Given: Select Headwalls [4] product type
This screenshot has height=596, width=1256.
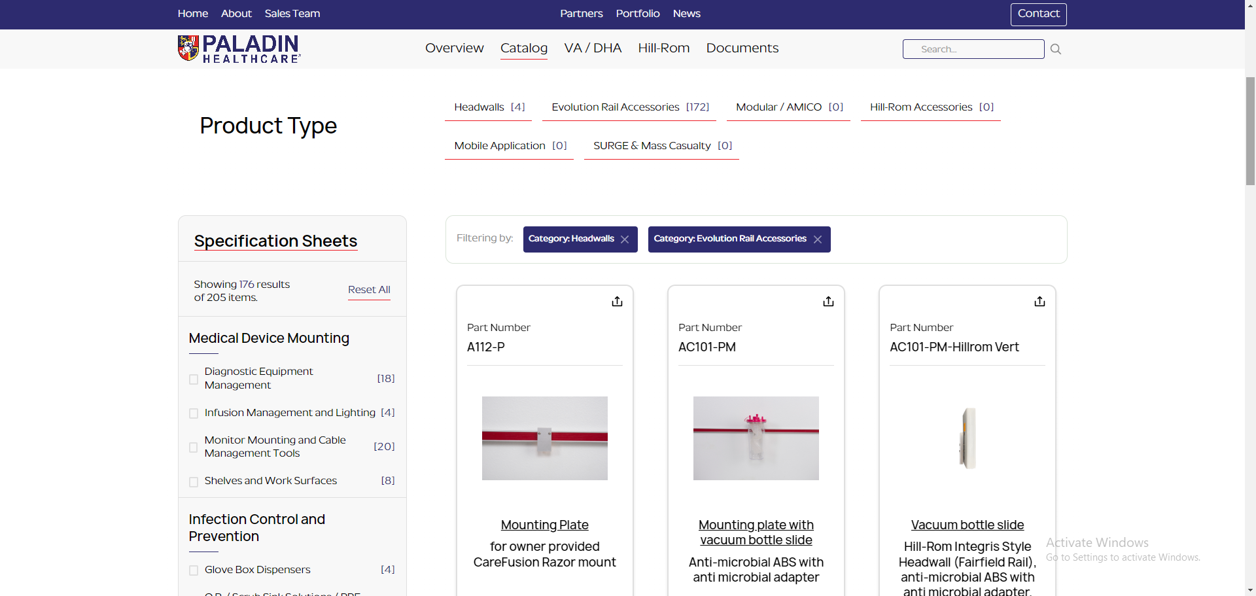Looking at the screenshot, I should pyautogui.click(x=489, y=107).
